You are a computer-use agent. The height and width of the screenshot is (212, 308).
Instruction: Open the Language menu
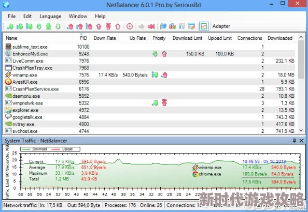(50, 16)
